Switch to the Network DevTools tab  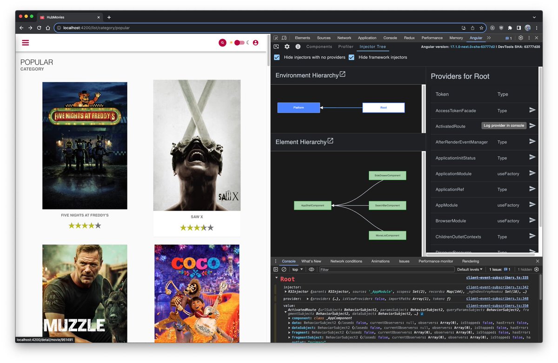(344, 38)
